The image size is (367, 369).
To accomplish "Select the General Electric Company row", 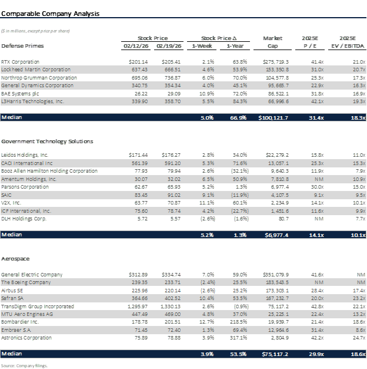I will [33, 275].
